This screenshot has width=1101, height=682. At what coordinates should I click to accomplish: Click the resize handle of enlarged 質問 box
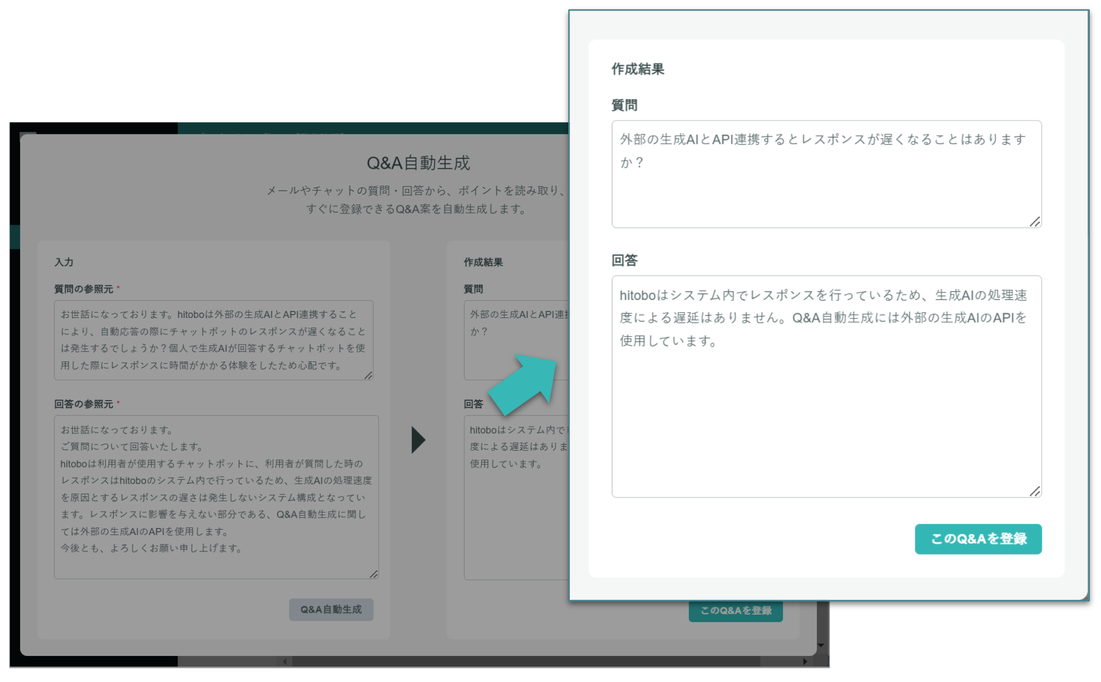[1035, 222]
